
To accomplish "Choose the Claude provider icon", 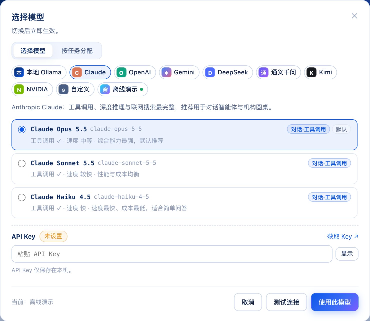I will click(77, 73).
